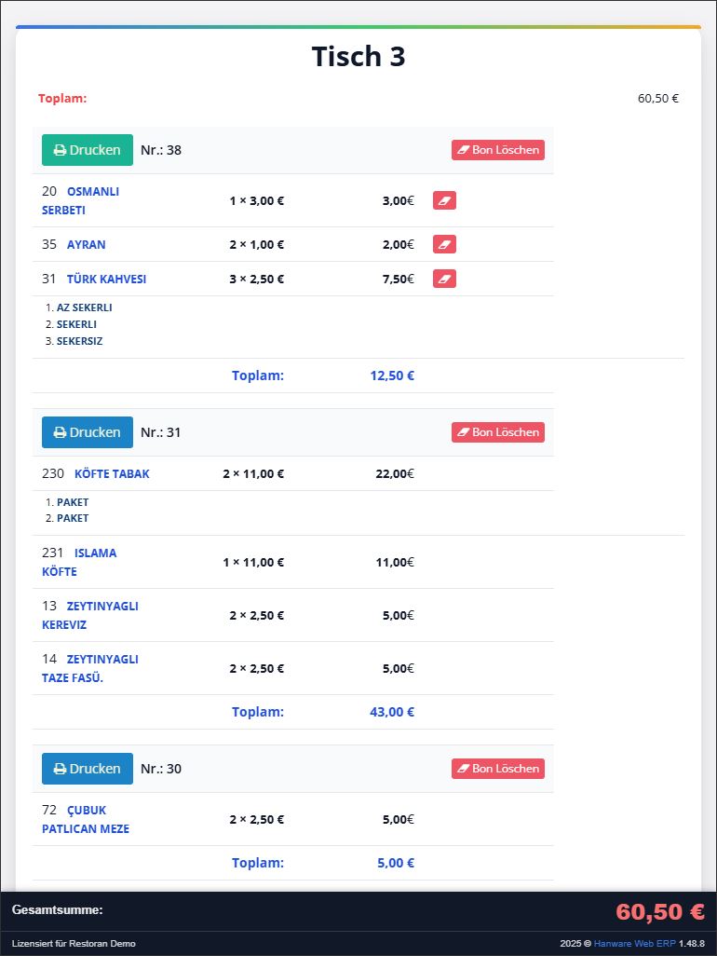
Task: Open the Köfte Tabak item link
Action: click(x=112, y=474)
